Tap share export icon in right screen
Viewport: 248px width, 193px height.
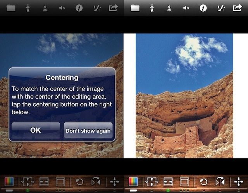coord(238,8)
